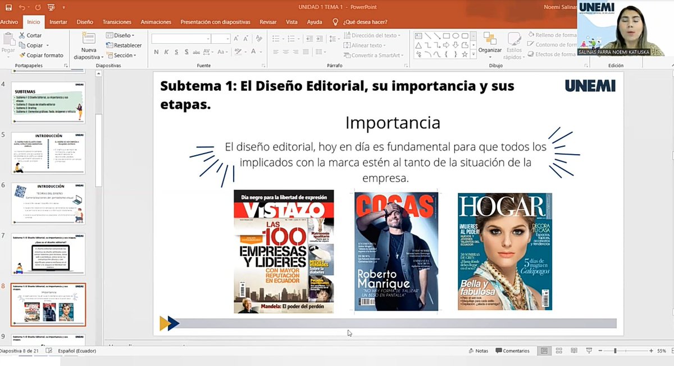Select the text box shape in gallery
The width and height of the screenshot is (674, 366).
coord(418,36)
